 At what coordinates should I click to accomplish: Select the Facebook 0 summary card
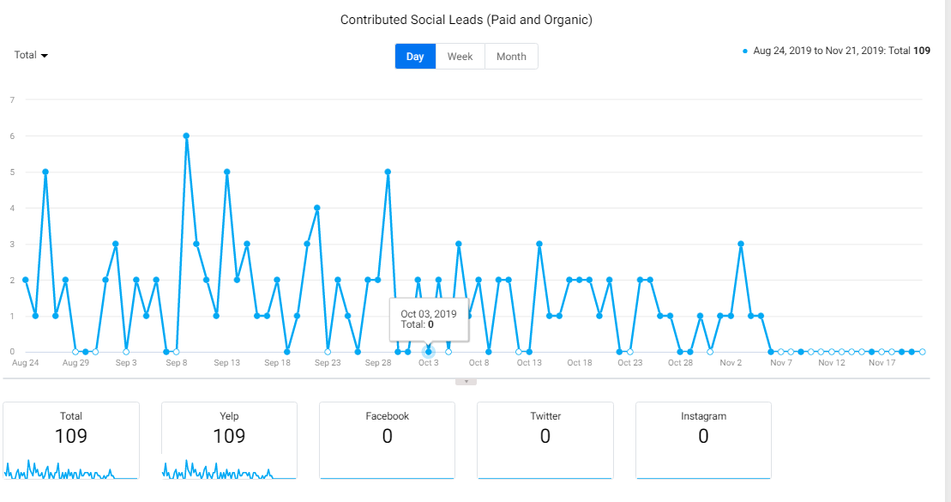pyautogui.click(x=387, y=441)
